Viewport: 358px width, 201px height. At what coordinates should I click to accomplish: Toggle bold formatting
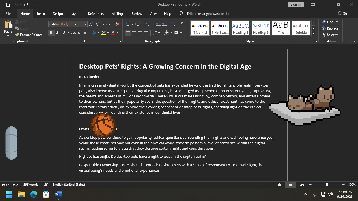tap(51, 33)
